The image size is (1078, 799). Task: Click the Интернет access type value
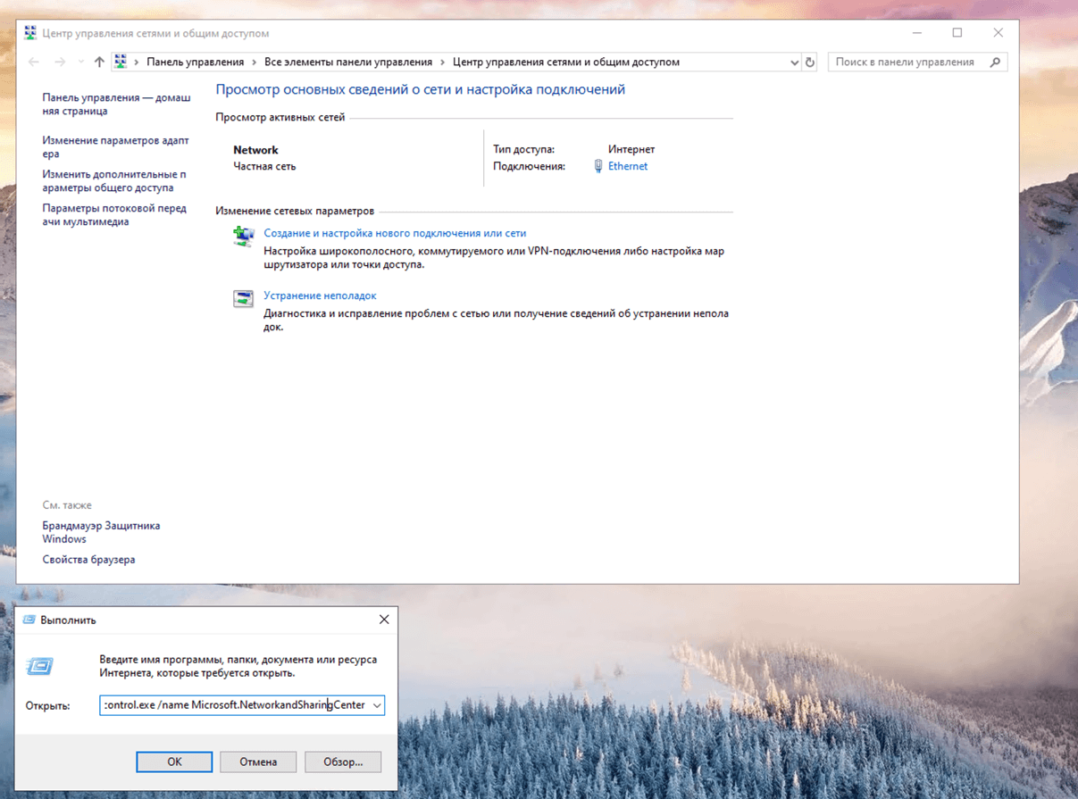(x=631, y=149)
